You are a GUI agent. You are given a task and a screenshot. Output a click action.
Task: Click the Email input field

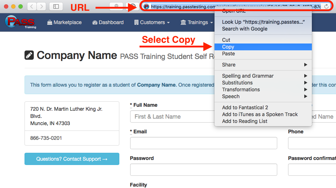click(x=204, y=143)
